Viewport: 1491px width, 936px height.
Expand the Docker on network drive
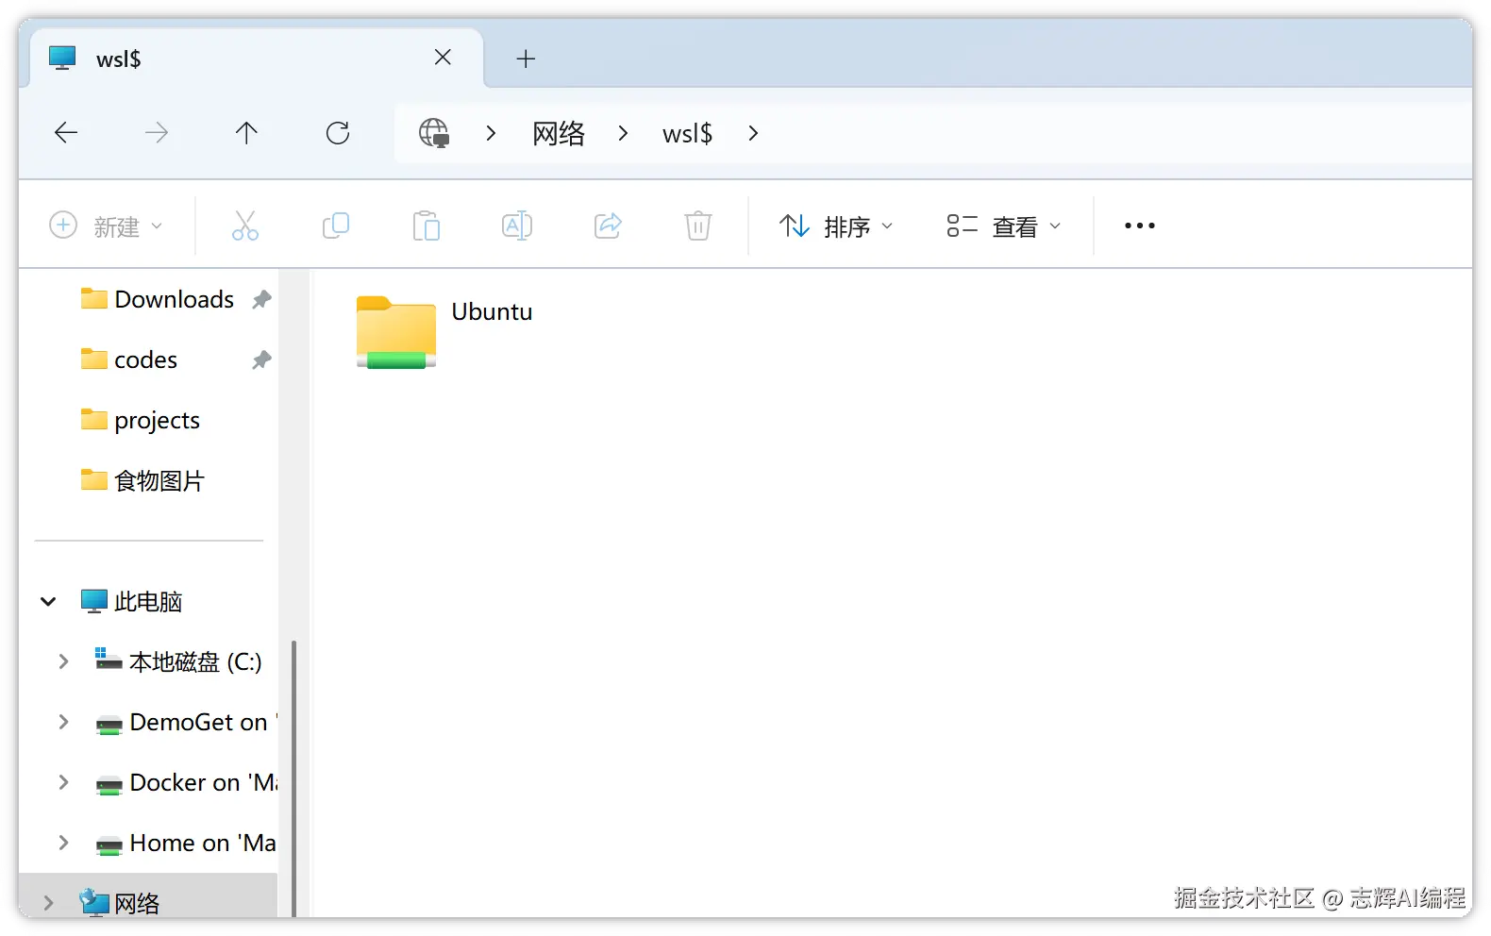(x=63, y=782)
